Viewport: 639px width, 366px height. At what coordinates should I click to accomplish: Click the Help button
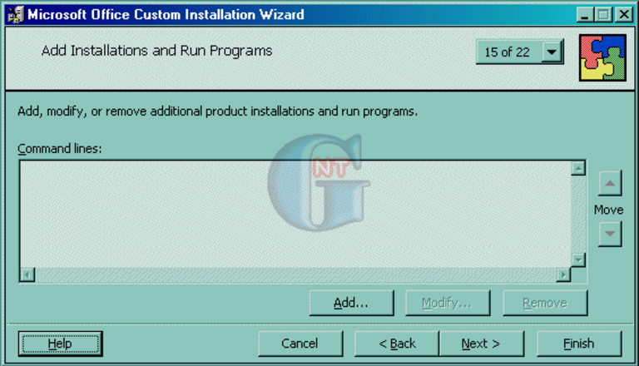pyautogui.click(x=60, y=344)
